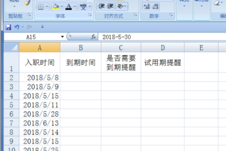This screenshot has height=151, width=226.
Task: Click the Save icon in quick access toolbar
Action: pyautogui.click(x=8, y=27)
